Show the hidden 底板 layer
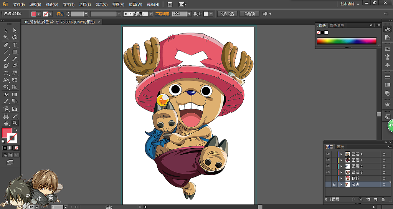 click(328, 178)
